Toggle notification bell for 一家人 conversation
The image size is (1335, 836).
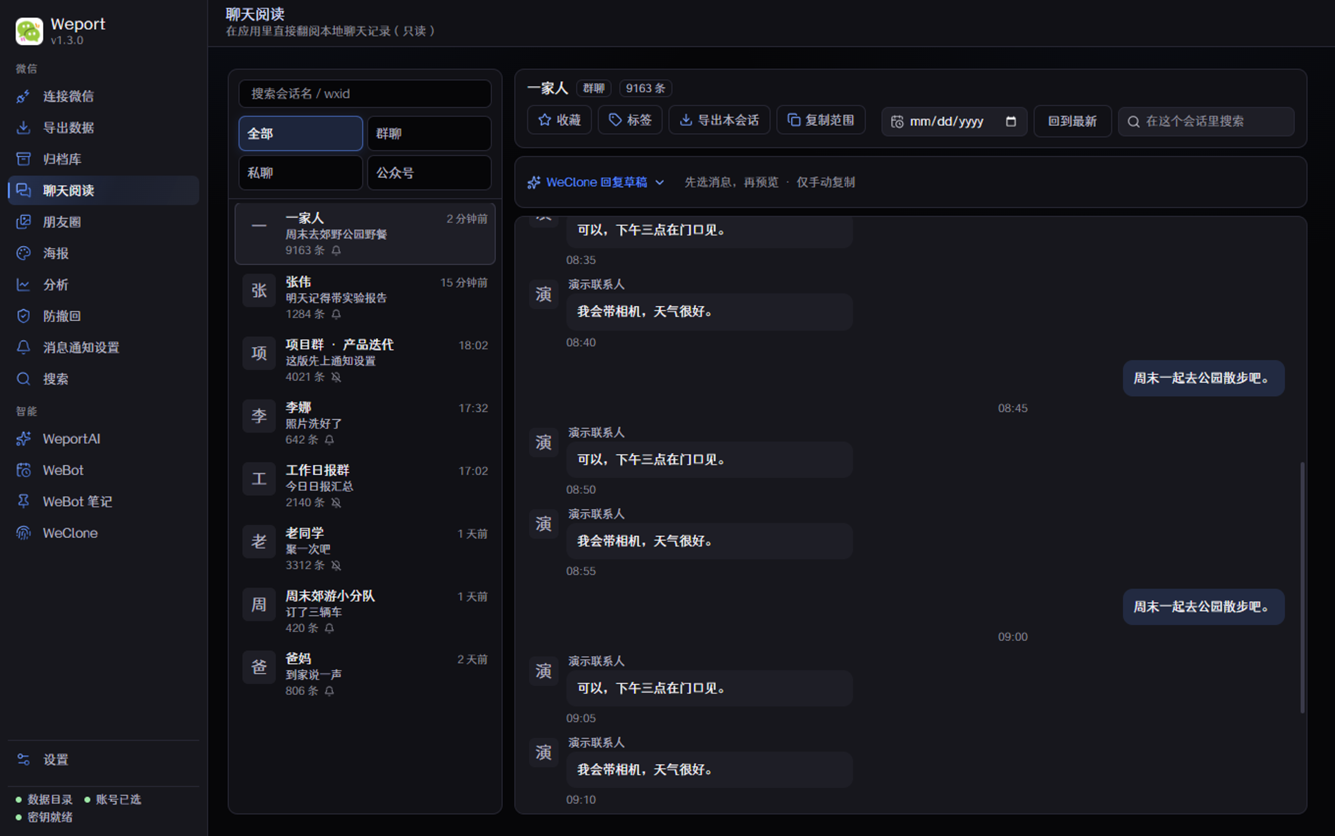(x=336, y=251)
